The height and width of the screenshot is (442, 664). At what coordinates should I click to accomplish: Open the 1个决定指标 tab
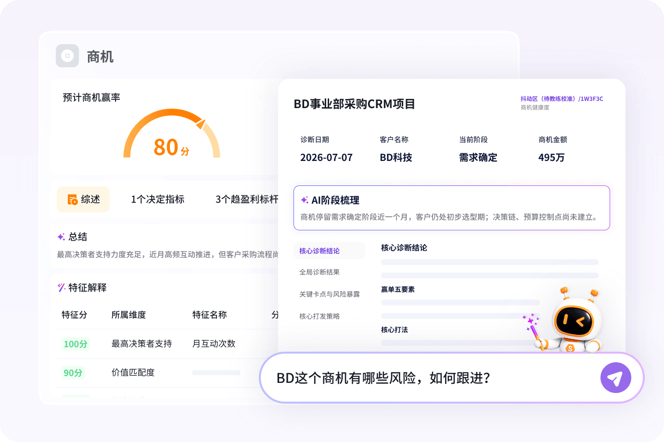[x=158, y=199]
